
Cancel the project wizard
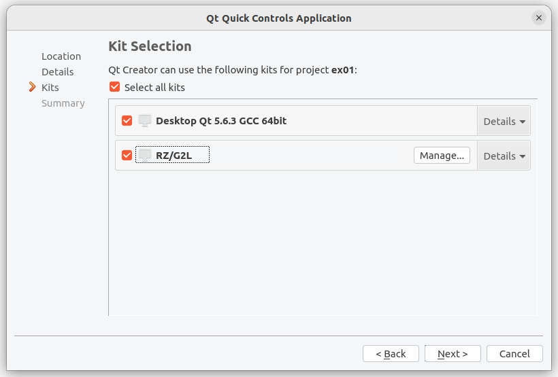(x=514, y=353)
